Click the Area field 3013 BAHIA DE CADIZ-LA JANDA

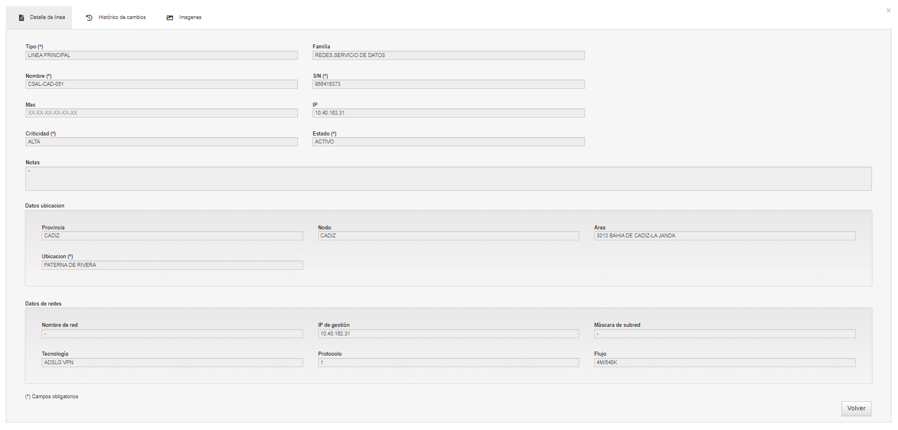(x=725, y=236)
